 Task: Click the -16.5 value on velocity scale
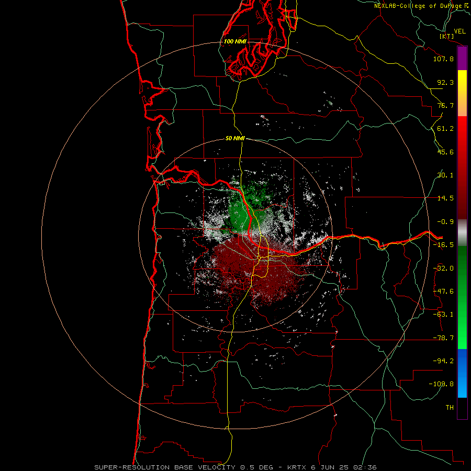pos(443,245)
